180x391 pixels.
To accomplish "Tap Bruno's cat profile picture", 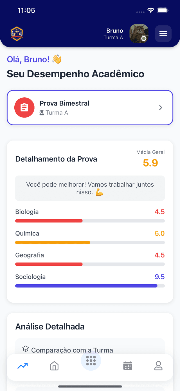I will click(x=139, y=34).
